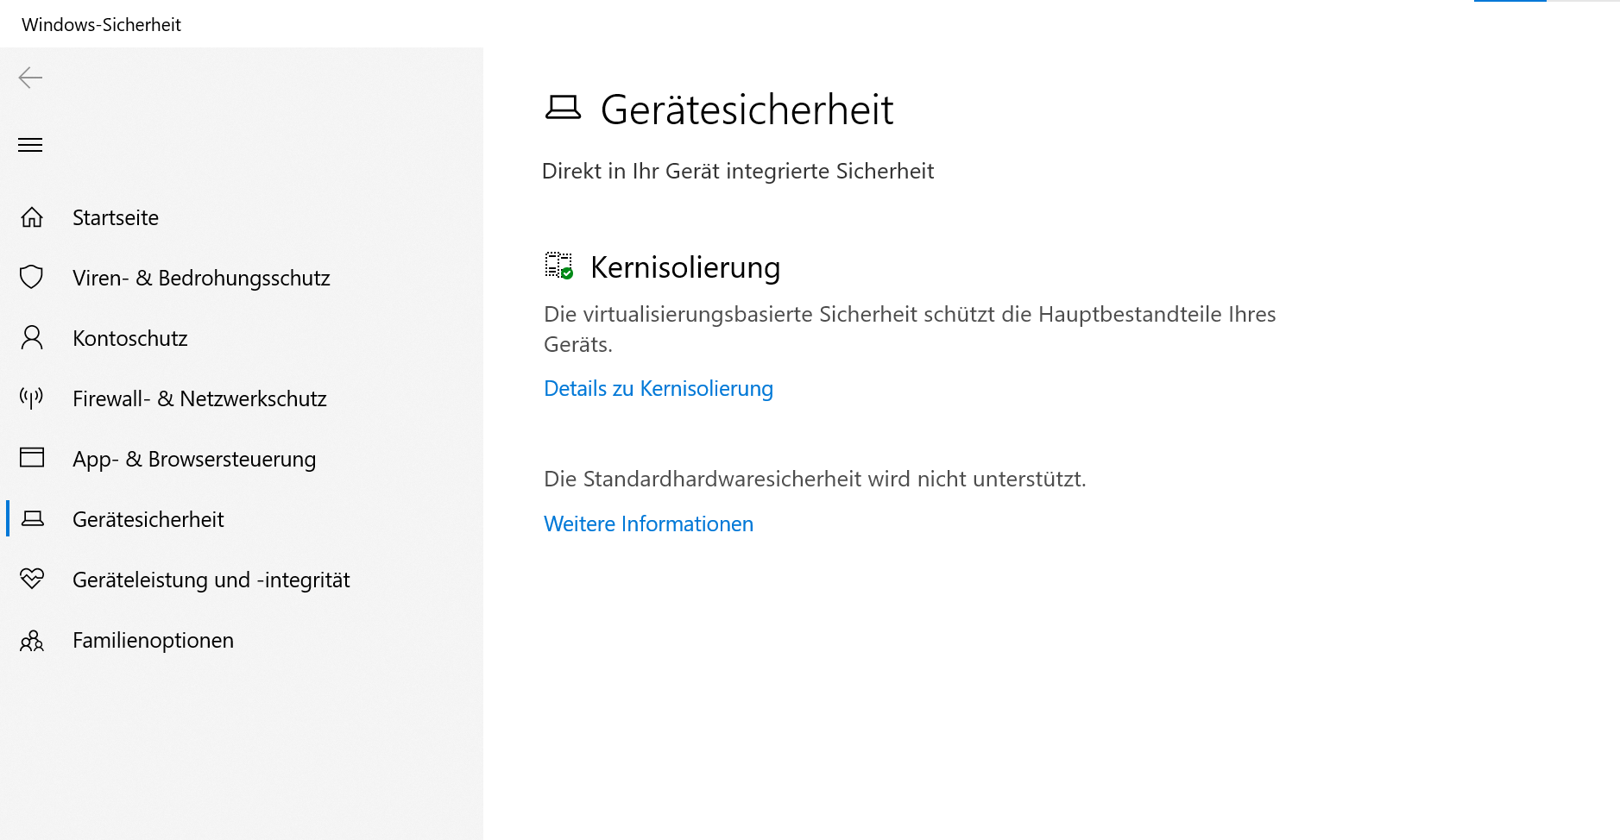Click the window icon for App-Steuerung
This screenshot has height=840, width=1620.
pyautogui.click(x=32, y=457)
